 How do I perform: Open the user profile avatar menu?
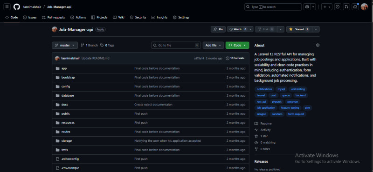364,7
